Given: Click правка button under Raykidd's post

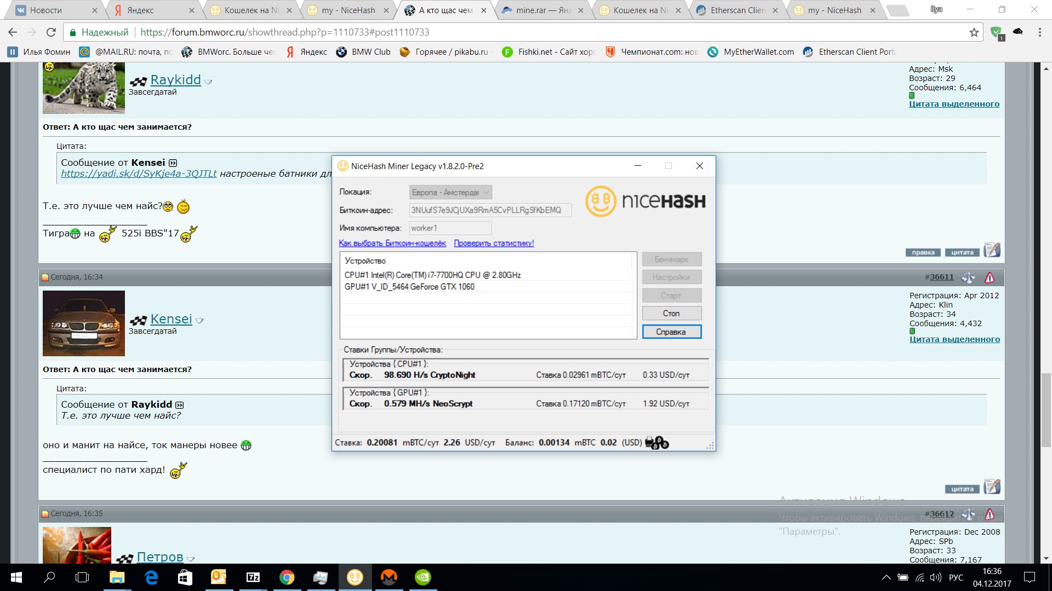Looking at the screenshot, I should [923, 252].
